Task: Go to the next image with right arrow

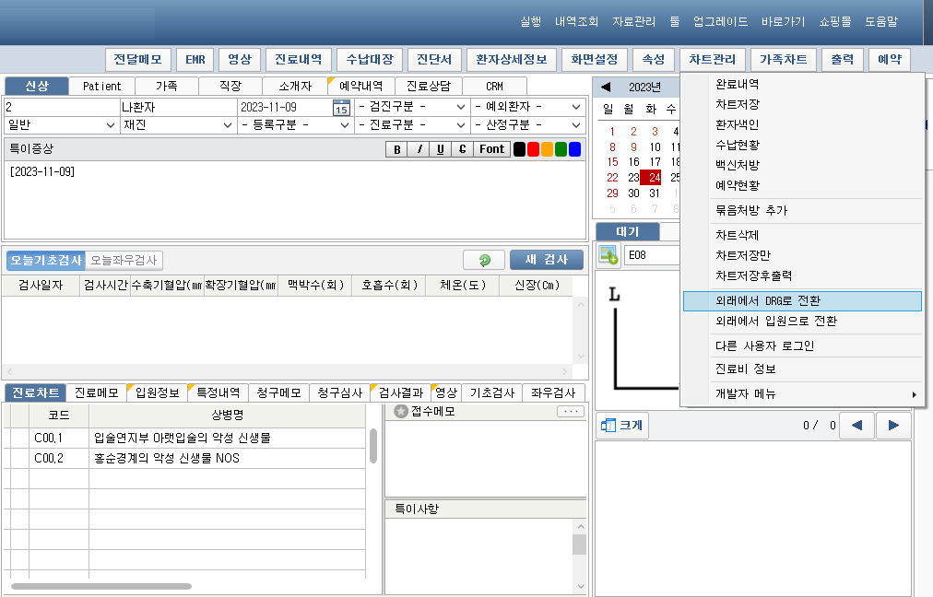Action: [x=892, y=426]
